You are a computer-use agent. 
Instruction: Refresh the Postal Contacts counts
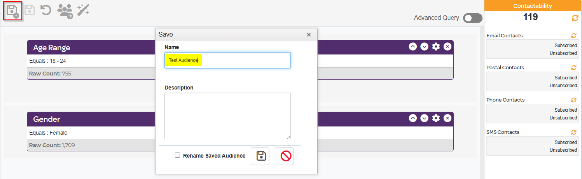click(573, 67)
